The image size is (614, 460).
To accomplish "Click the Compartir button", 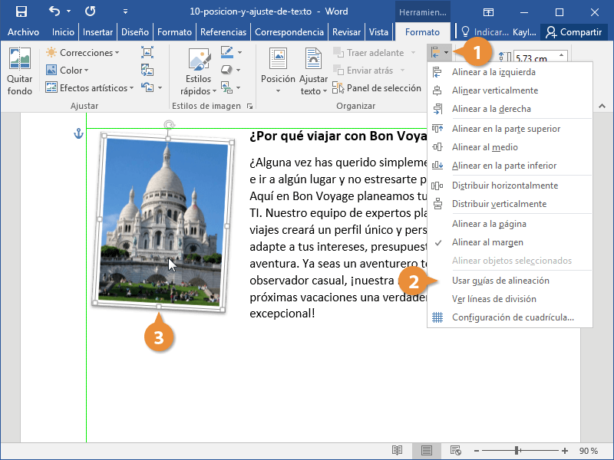I will [573, 32].
